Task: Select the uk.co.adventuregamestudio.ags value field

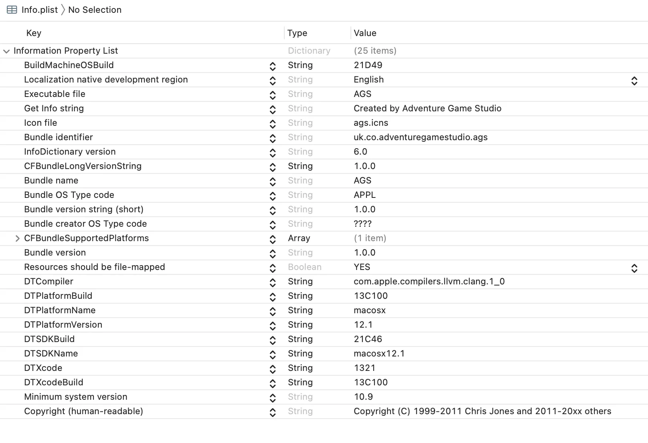Action: (420, 137)
